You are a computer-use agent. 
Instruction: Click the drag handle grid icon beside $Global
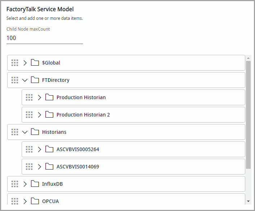pos(15,63)
